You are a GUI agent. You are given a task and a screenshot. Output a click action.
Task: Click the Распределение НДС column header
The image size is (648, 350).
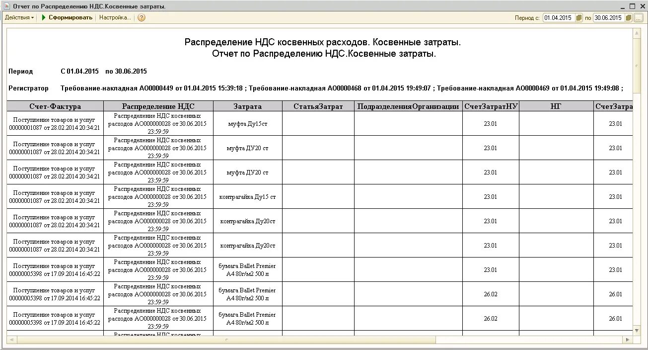pyautogui.click(x=157, y=106)
